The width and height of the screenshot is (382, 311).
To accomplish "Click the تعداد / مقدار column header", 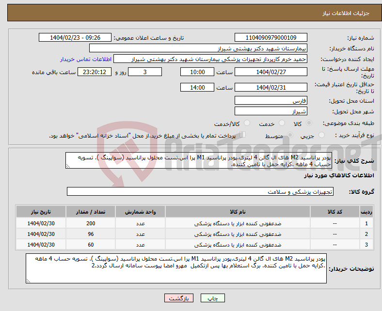I will (91, 212).
